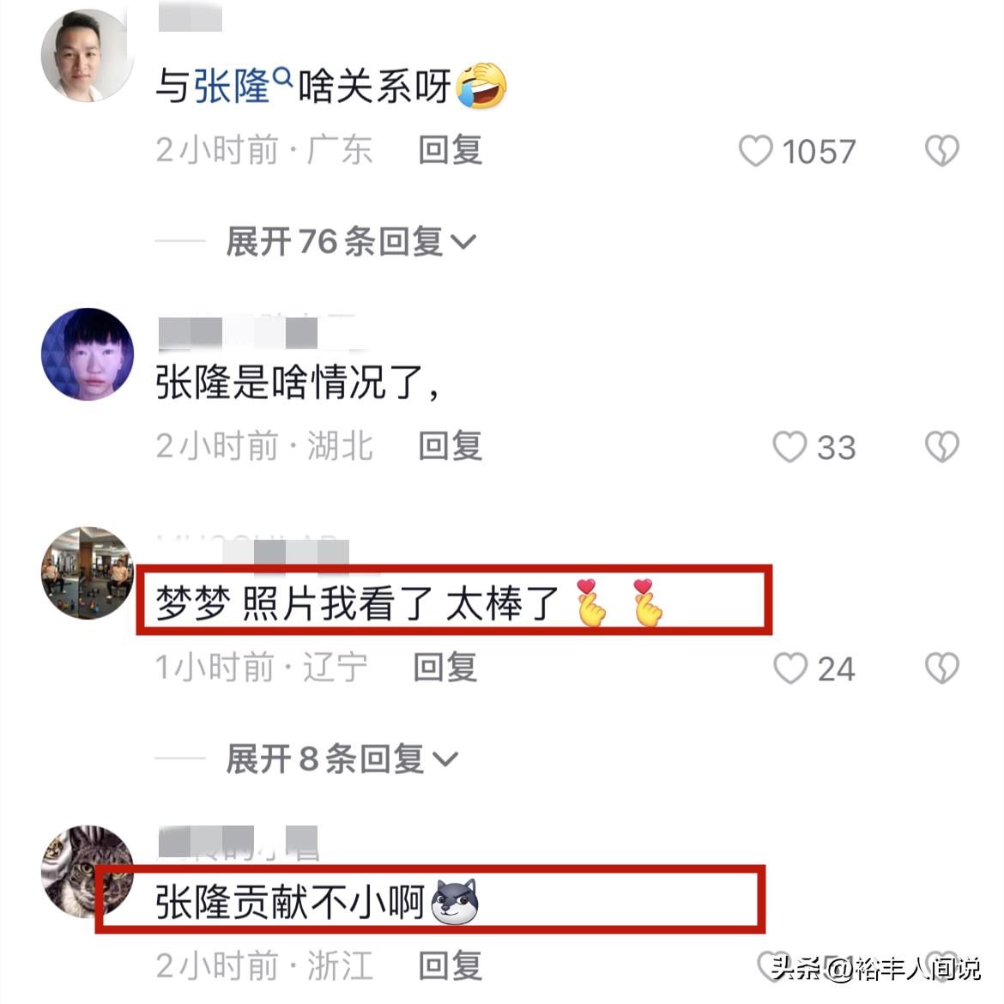Open the blue 张隆 search link
The image size is (1004, 1004).
click(x=232, y=86)
